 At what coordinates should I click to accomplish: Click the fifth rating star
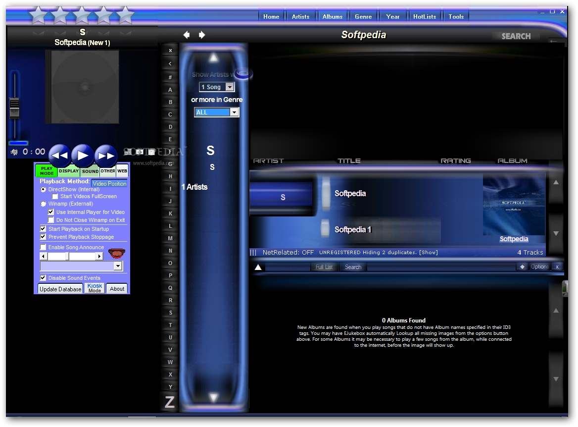click(126, 15)
